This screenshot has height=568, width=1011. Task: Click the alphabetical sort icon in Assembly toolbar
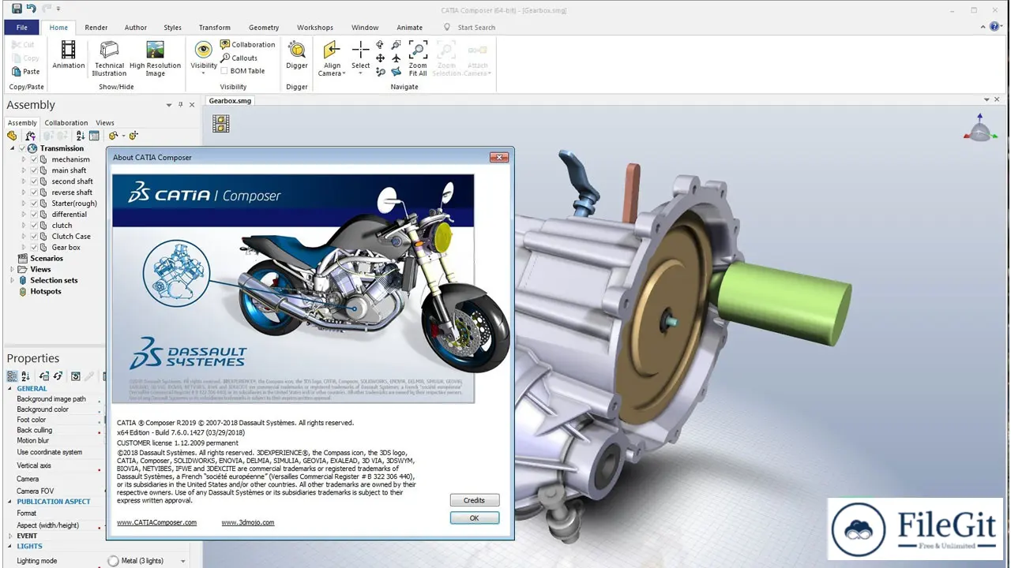coord(81,136)
